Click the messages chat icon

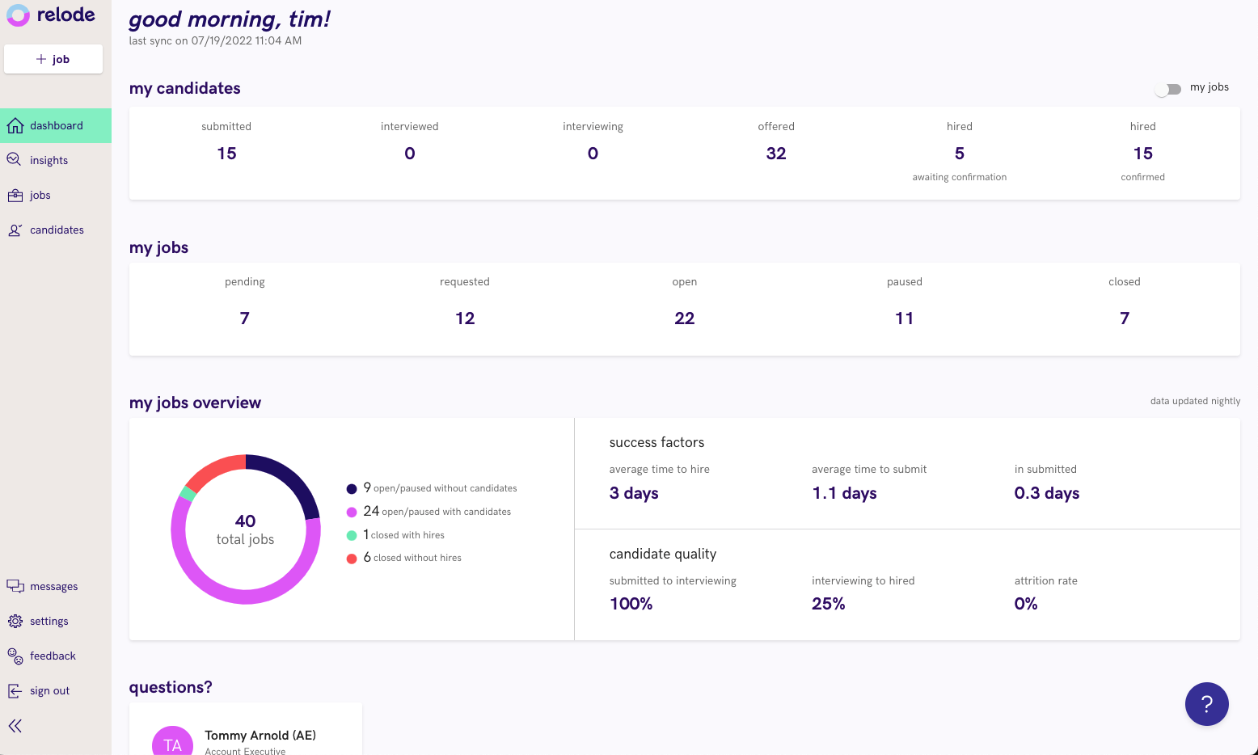click(x=15, y=585)
